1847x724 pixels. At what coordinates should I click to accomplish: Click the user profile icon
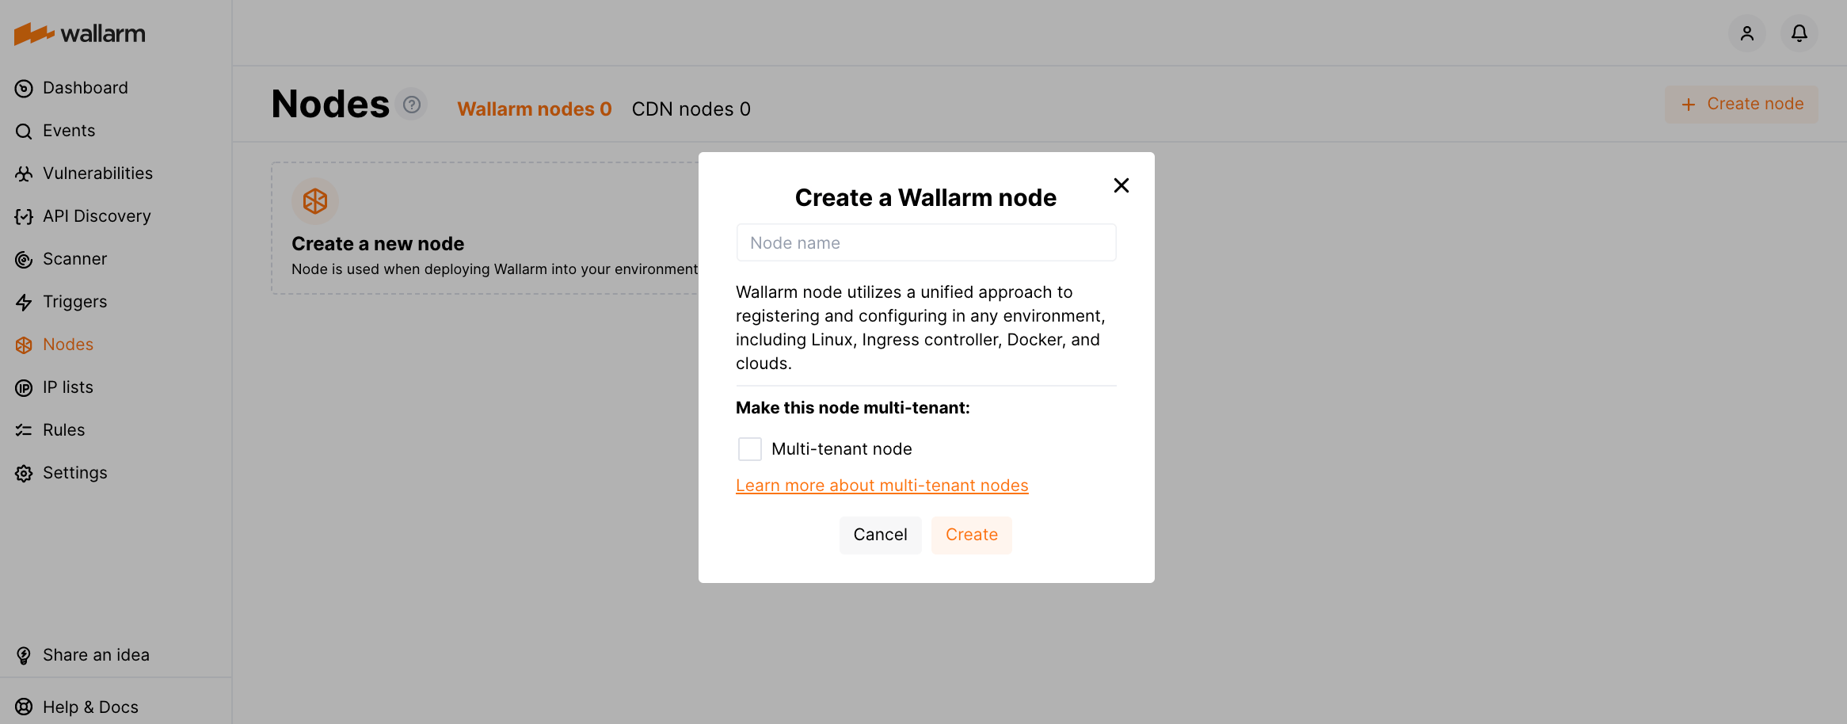coord(1746,33)
